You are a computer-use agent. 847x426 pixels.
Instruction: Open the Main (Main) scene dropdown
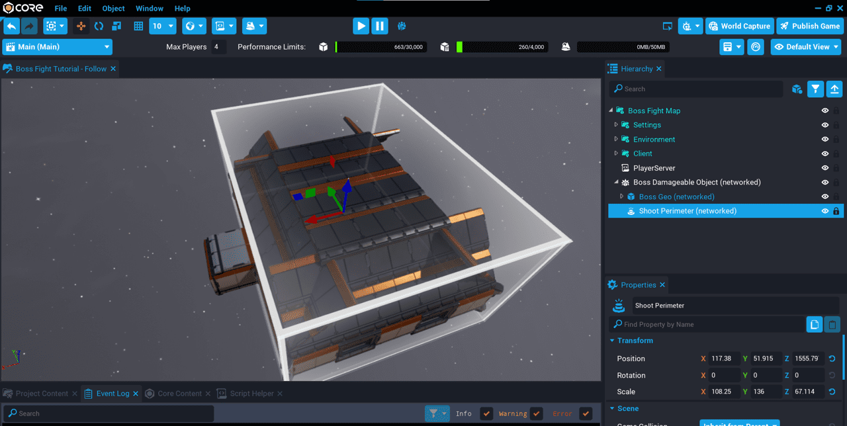pyautogui.click(x=58, y=47)
